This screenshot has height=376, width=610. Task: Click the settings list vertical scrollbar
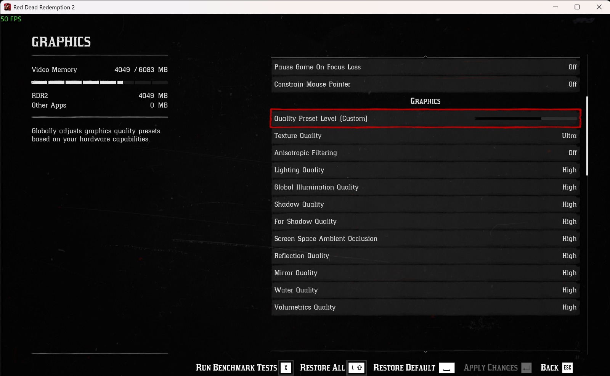[587, 136]
